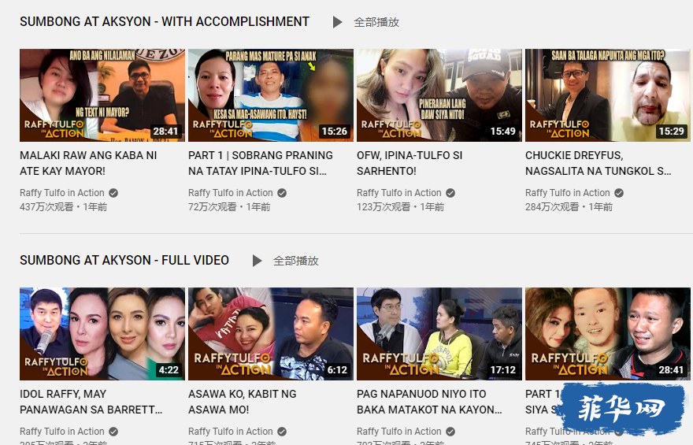Open SUMBONG AT AKYSON - FULL VIDEO section title
693x445 pixels.
coord(124,260)
